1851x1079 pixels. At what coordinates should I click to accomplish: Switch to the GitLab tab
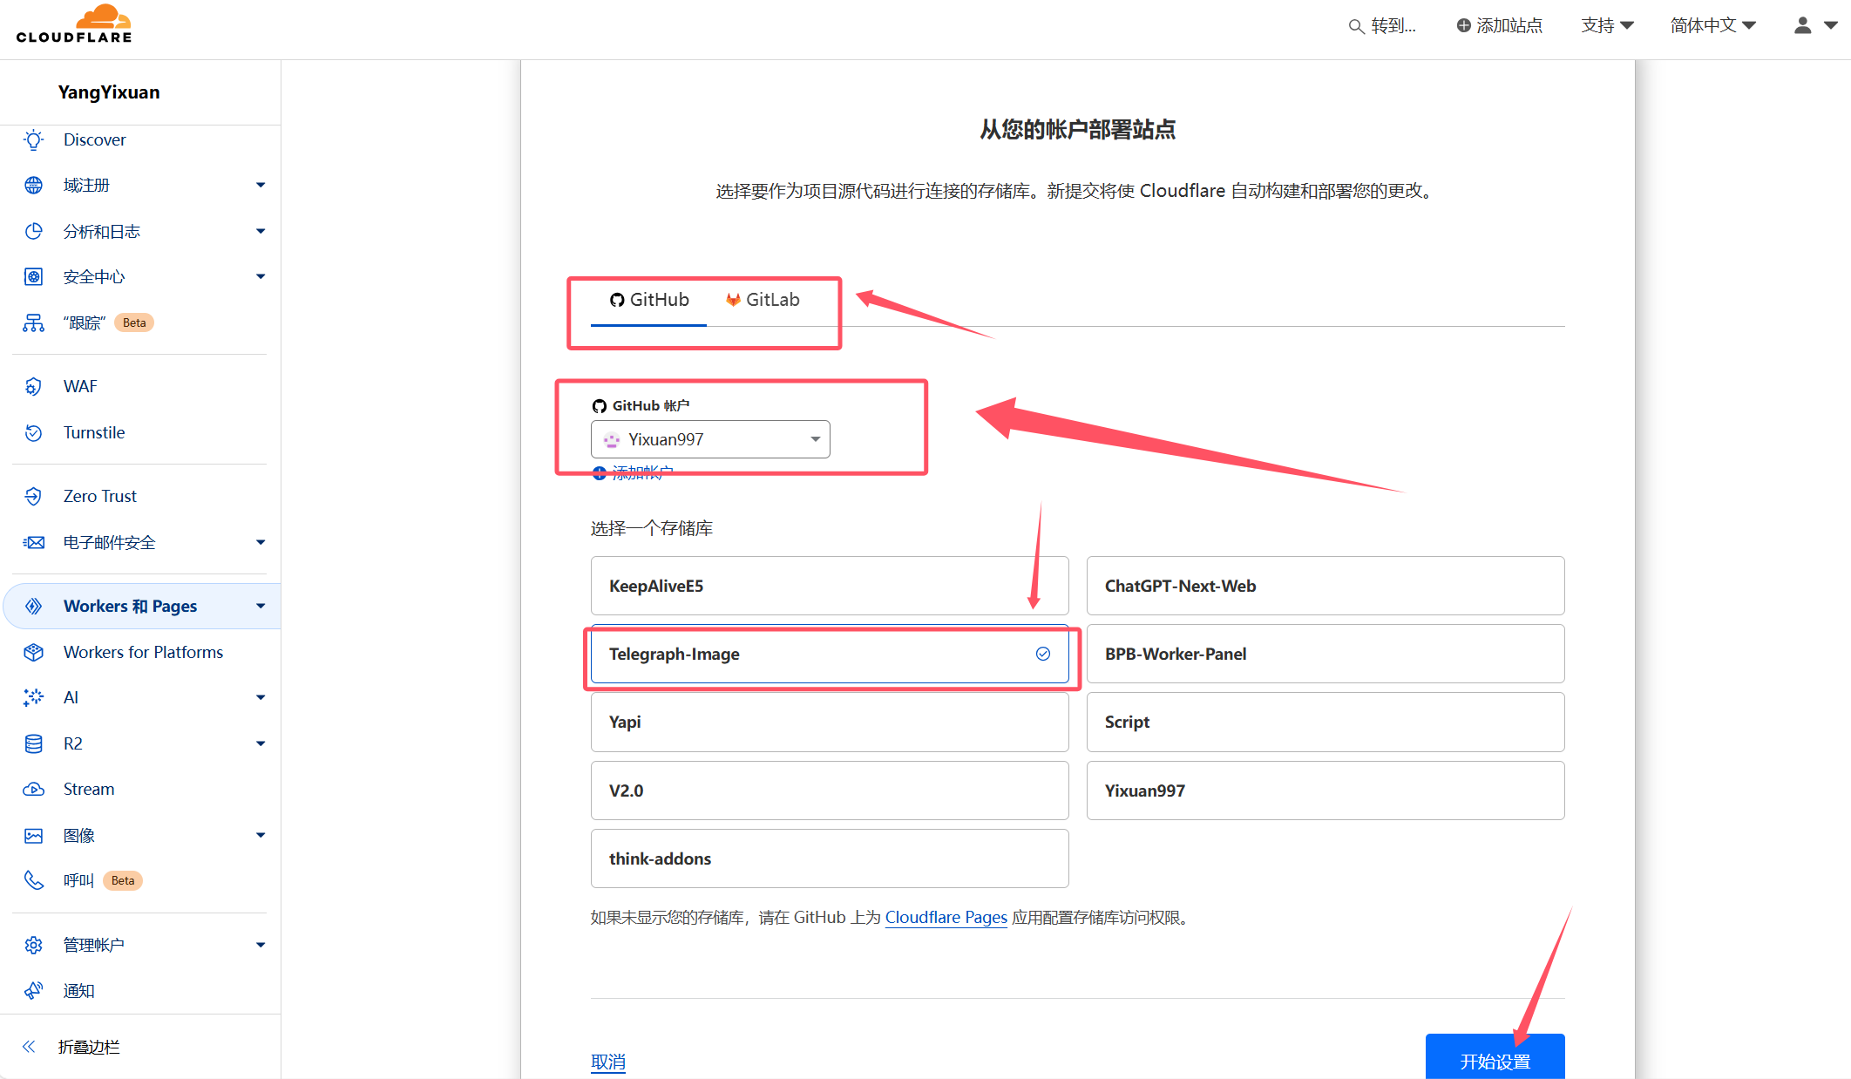tap(763, 300)
